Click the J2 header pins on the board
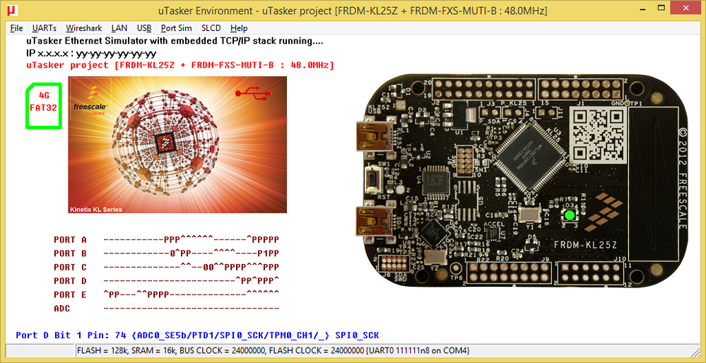 click(x=483, y=89)
